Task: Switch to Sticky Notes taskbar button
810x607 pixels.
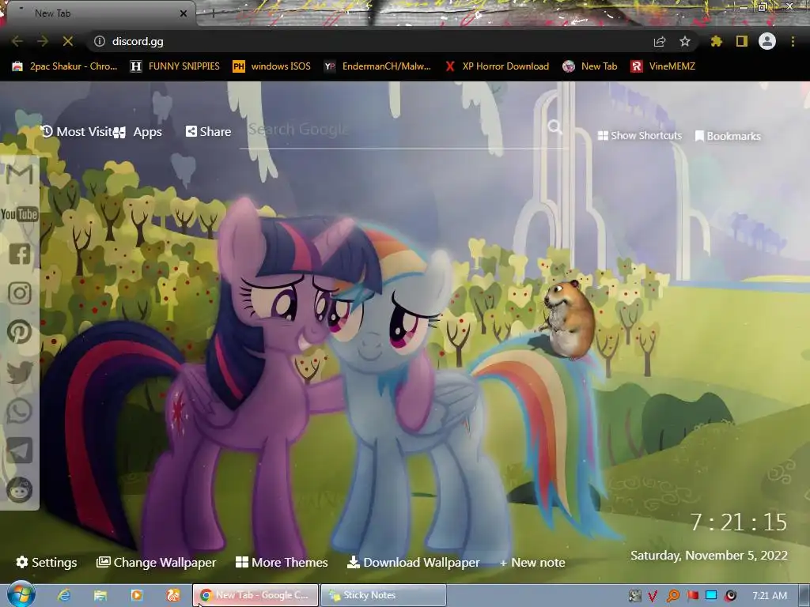Action: (383, 595)
